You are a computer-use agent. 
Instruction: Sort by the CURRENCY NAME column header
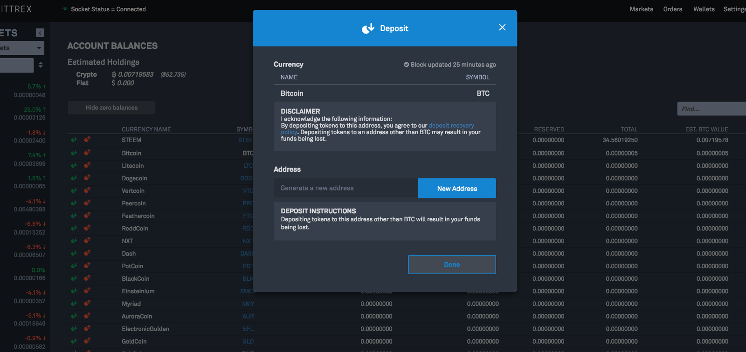tap(146, 129)
